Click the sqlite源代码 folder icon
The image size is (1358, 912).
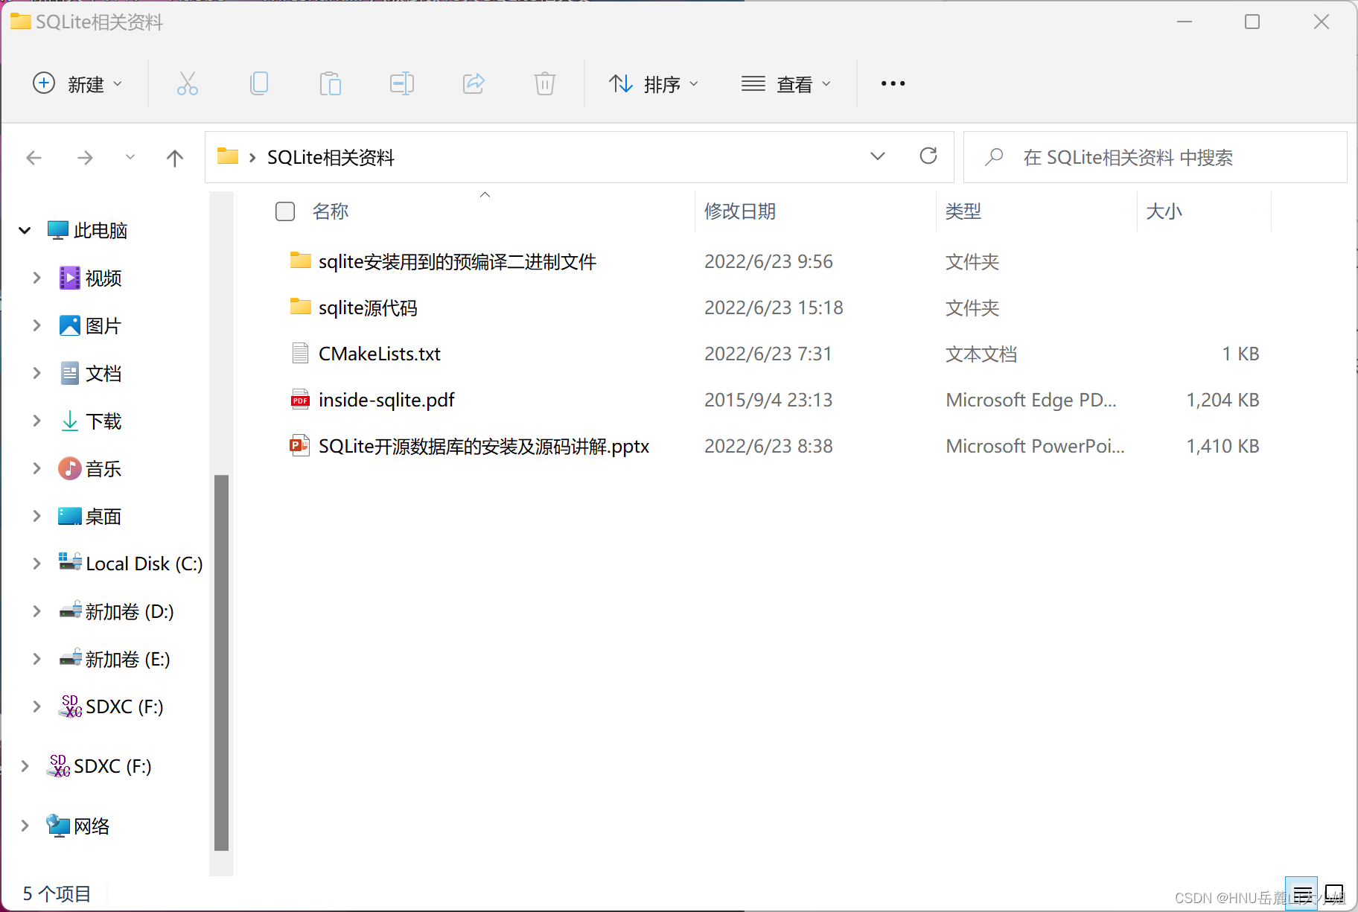click(x=300, y=307)
